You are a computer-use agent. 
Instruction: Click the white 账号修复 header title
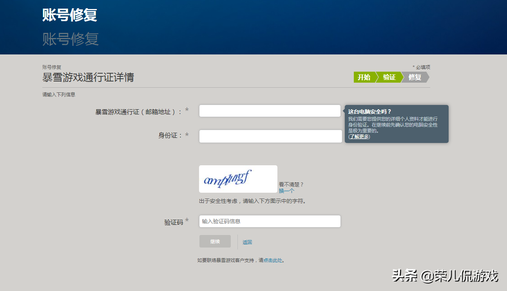(70, 15)
